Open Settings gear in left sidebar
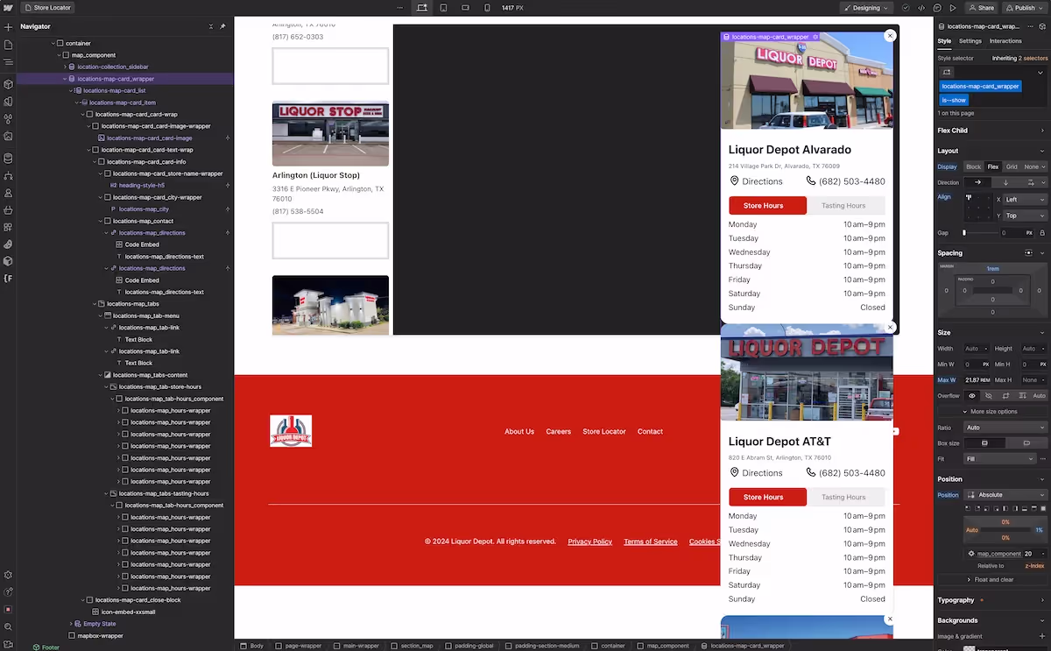This screenshot has height=651, width=1051. click(x=8, y=575)
